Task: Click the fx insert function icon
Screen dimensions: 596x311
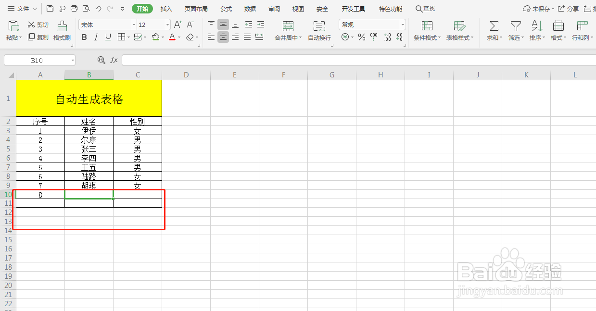Action: click(114, 60)
